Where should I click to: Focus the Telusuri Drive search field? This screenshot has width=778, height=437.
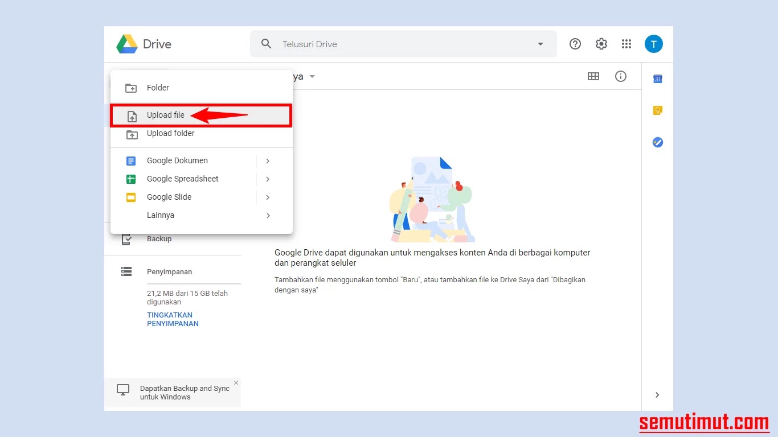[x=403, y=44]
